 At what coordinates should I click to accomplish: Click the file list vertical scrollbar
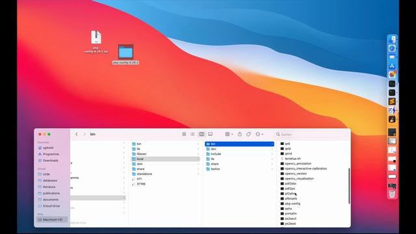pos(349,186)
